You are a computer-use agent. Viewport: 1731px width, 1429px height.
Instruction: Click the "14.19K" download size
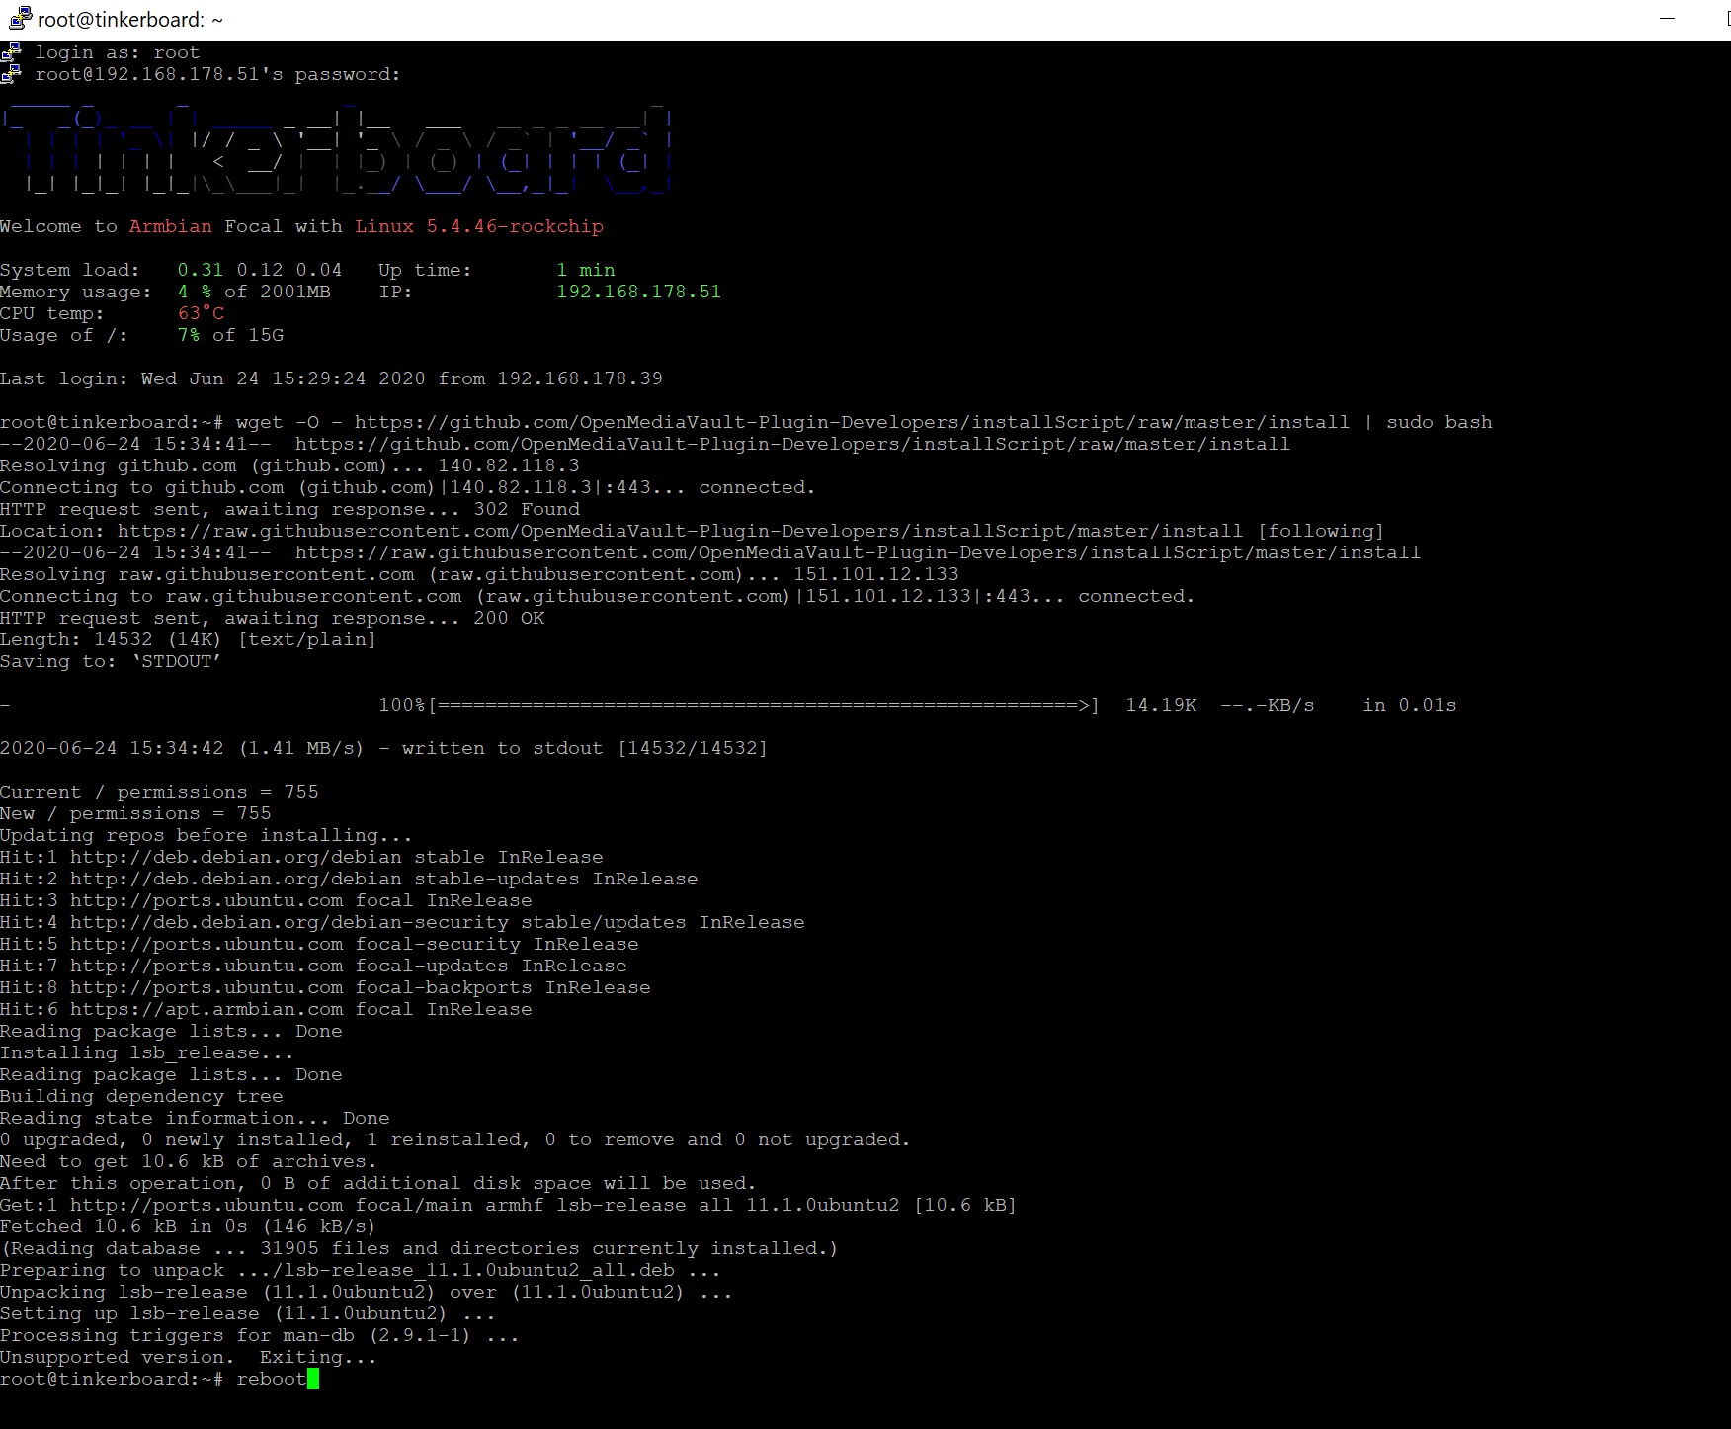(x=1161, y=705)
